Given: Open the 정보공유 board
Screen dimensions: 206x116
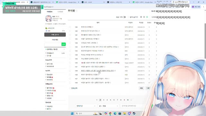Looking at the screenshot, I should tap(50, 75).
